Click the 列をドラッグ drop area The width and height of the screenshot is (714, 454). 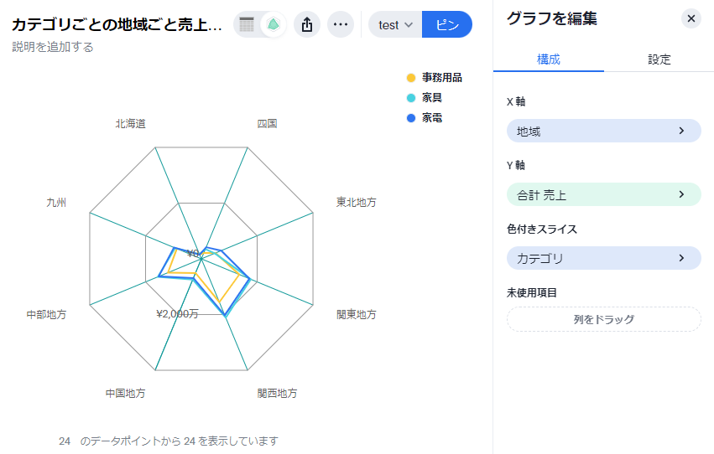(x=603, y=319)
